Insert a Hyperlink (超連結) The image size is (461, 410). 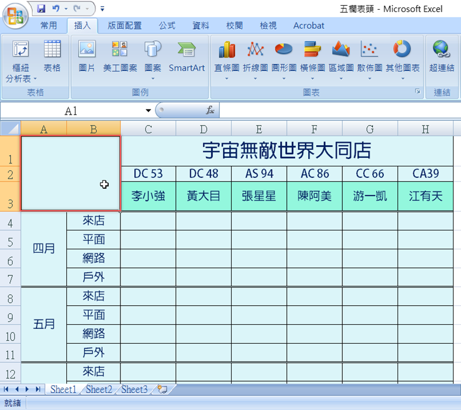pyautogui.click(x=441, y=51)
